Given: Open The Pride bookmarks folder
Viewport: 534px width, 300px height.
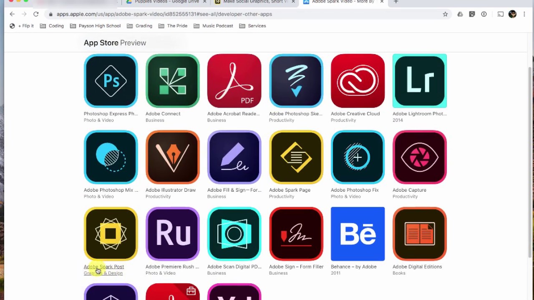Looking at the screenshot, I should coord(173,26).
